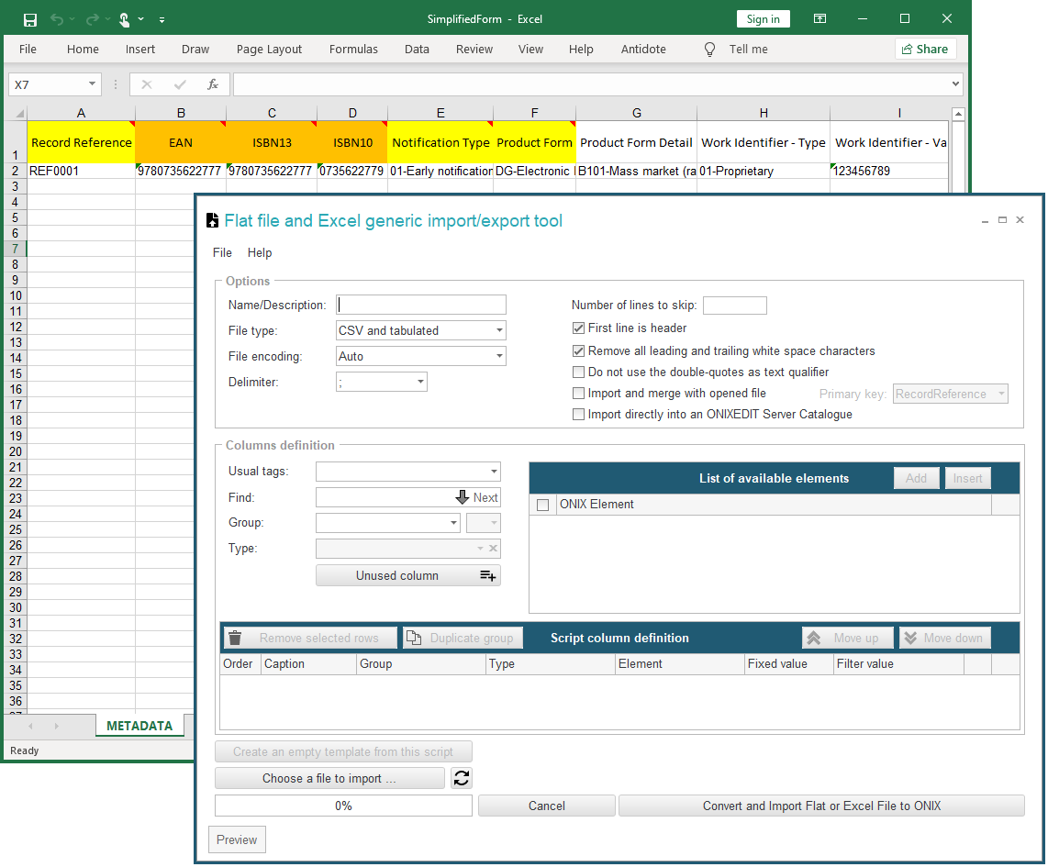Screen dimensions: 1048x867
Task: Click the Share button in Excel
Action: pyautogui.click(x=925, y=49)
